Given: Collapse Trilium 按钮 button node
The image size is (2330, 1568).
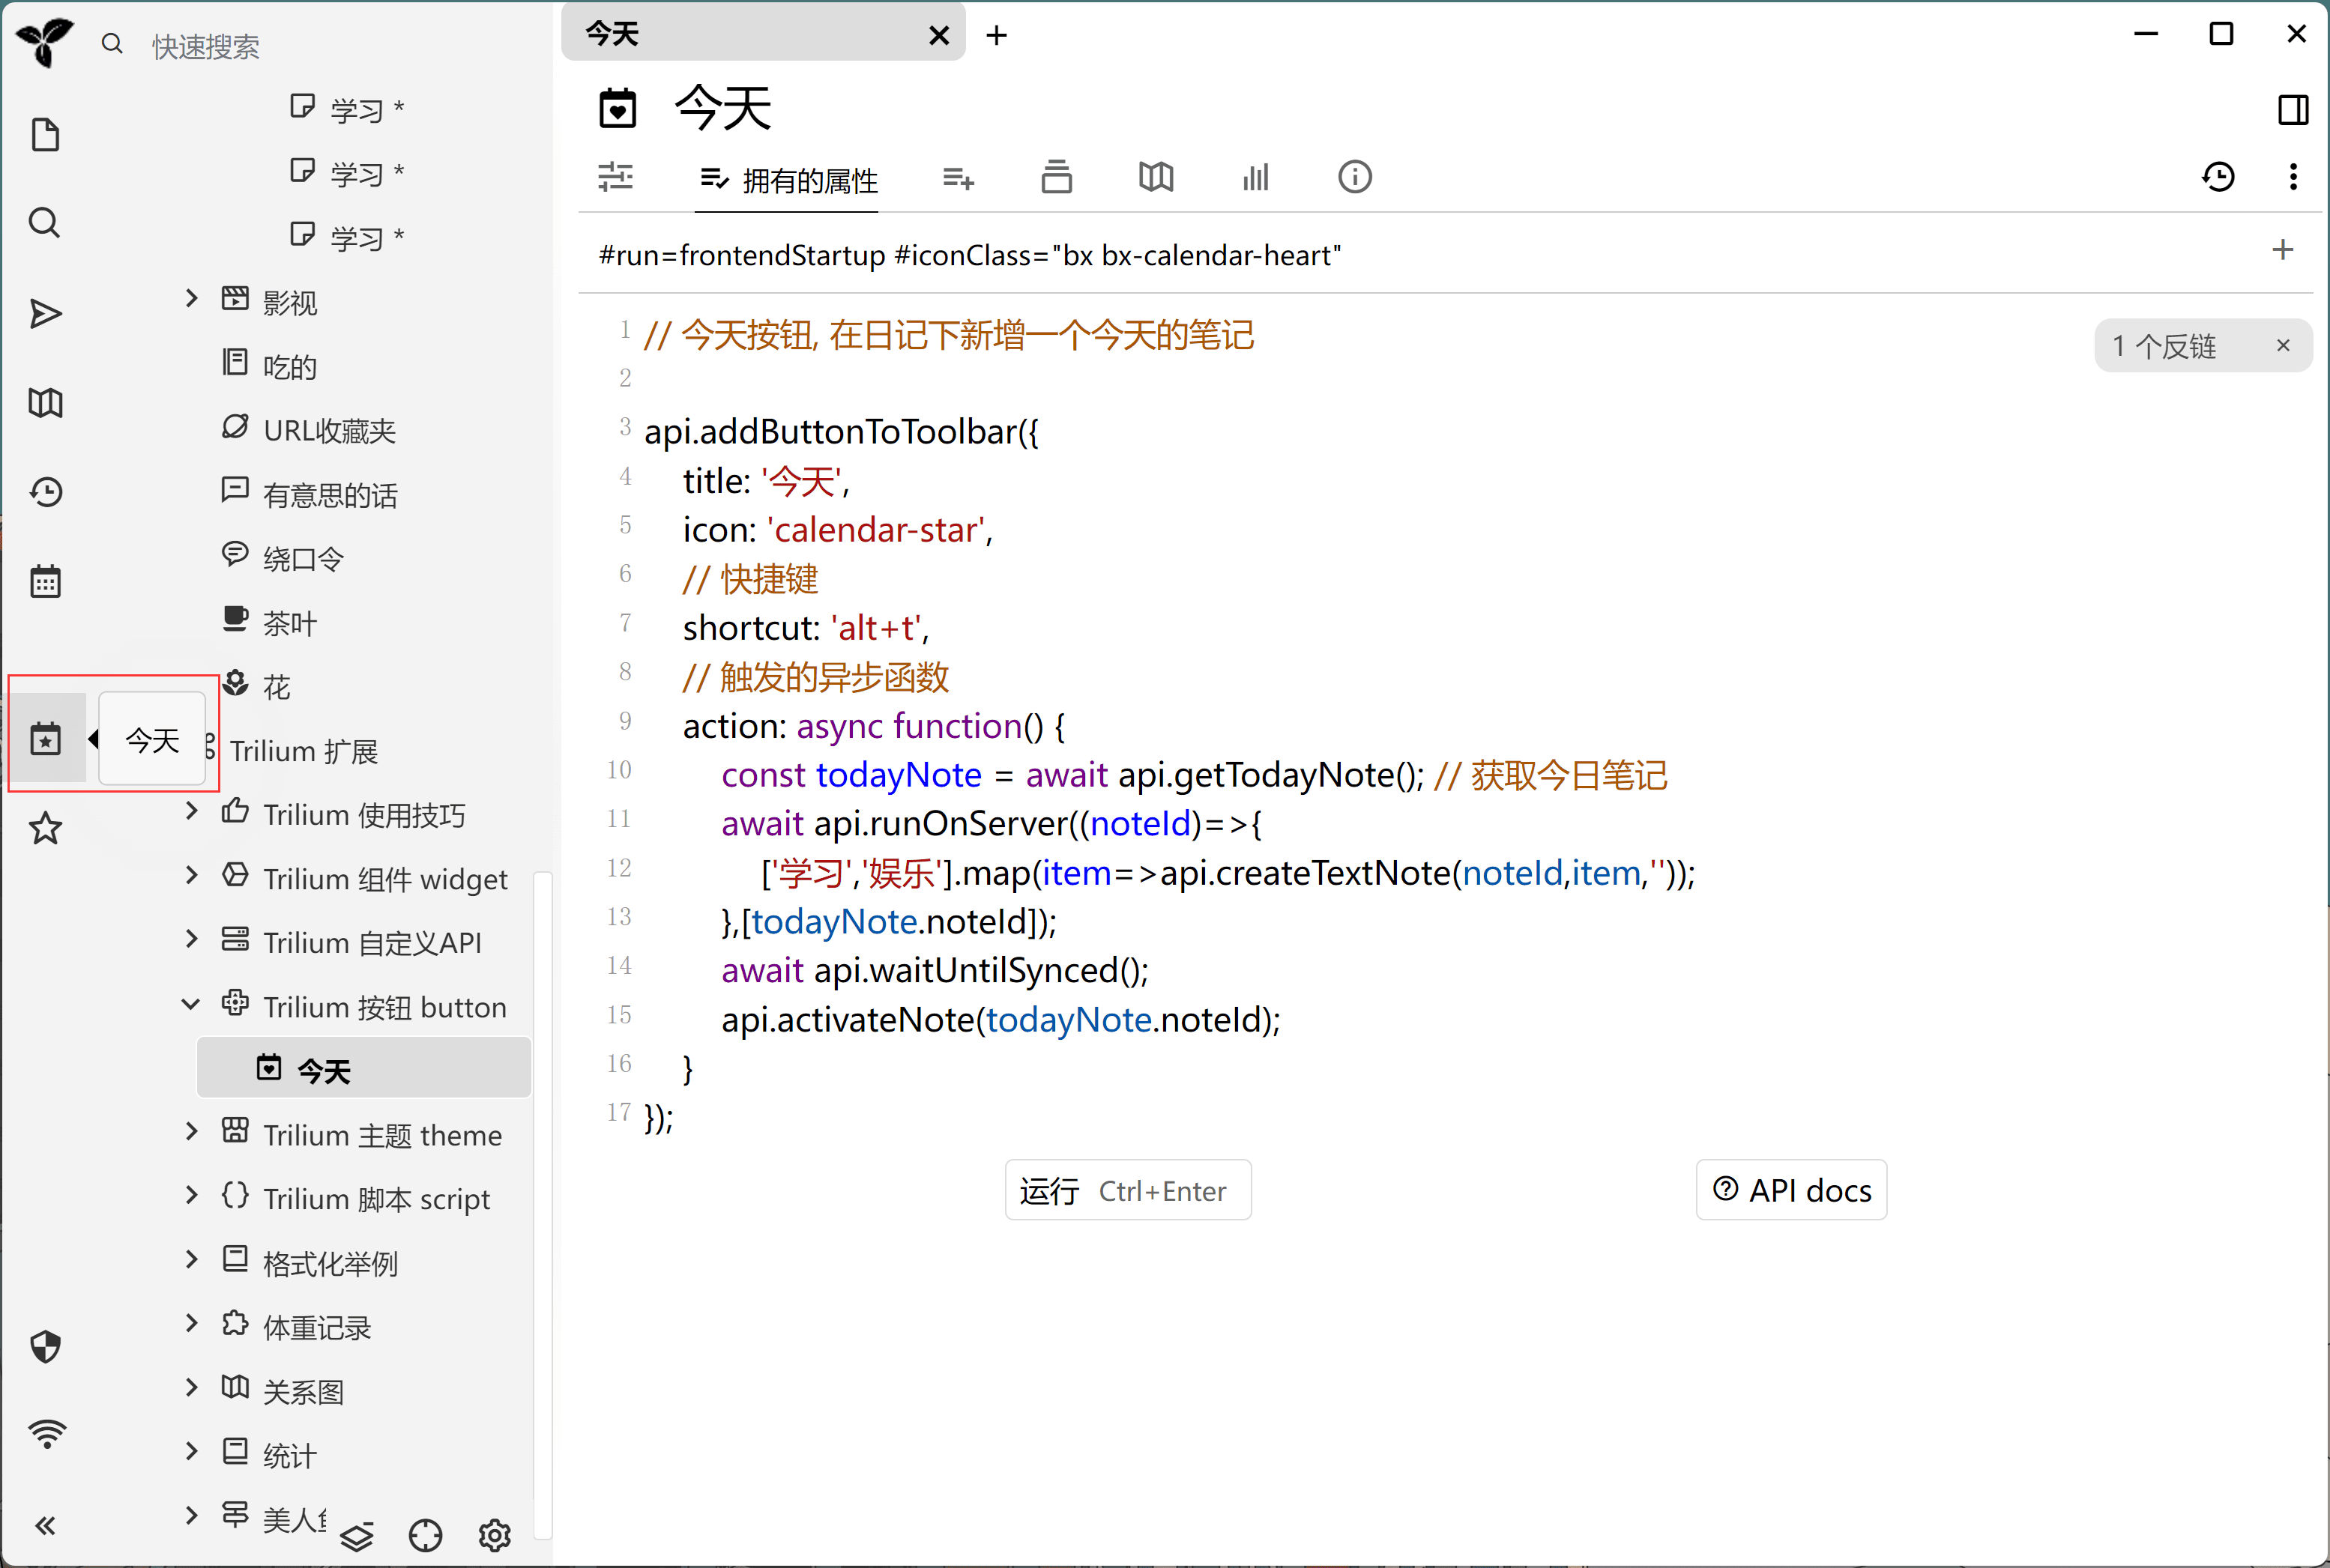Looking at the screenshot, I should pos(191,1003).
